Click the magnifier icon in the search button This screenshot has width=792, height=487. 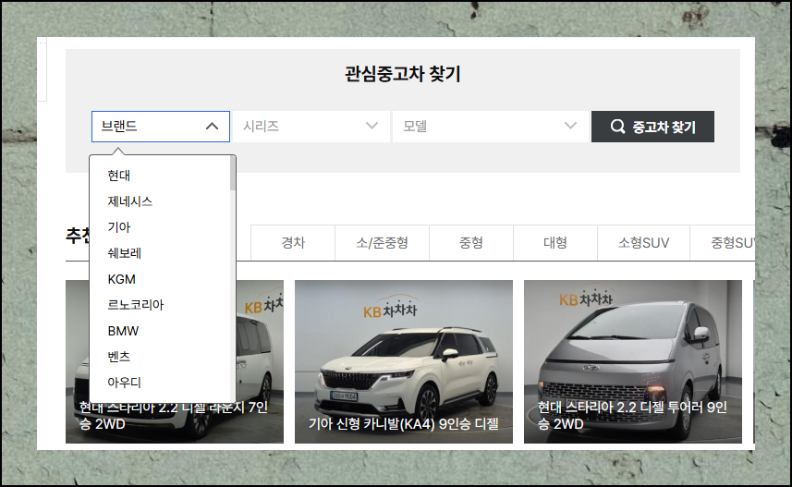coord(617,127)
